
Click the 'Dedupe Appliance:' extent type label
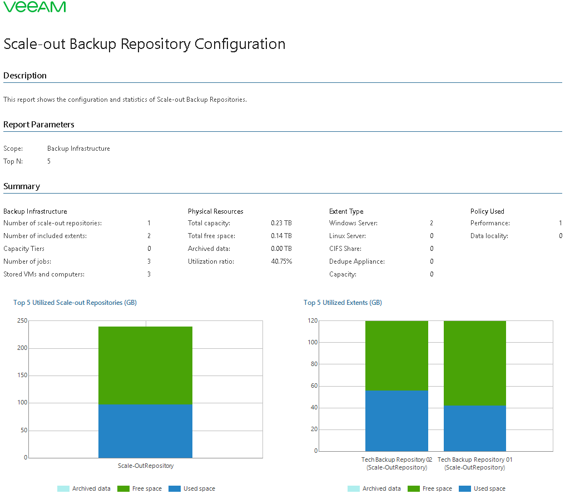click(357, 261)
